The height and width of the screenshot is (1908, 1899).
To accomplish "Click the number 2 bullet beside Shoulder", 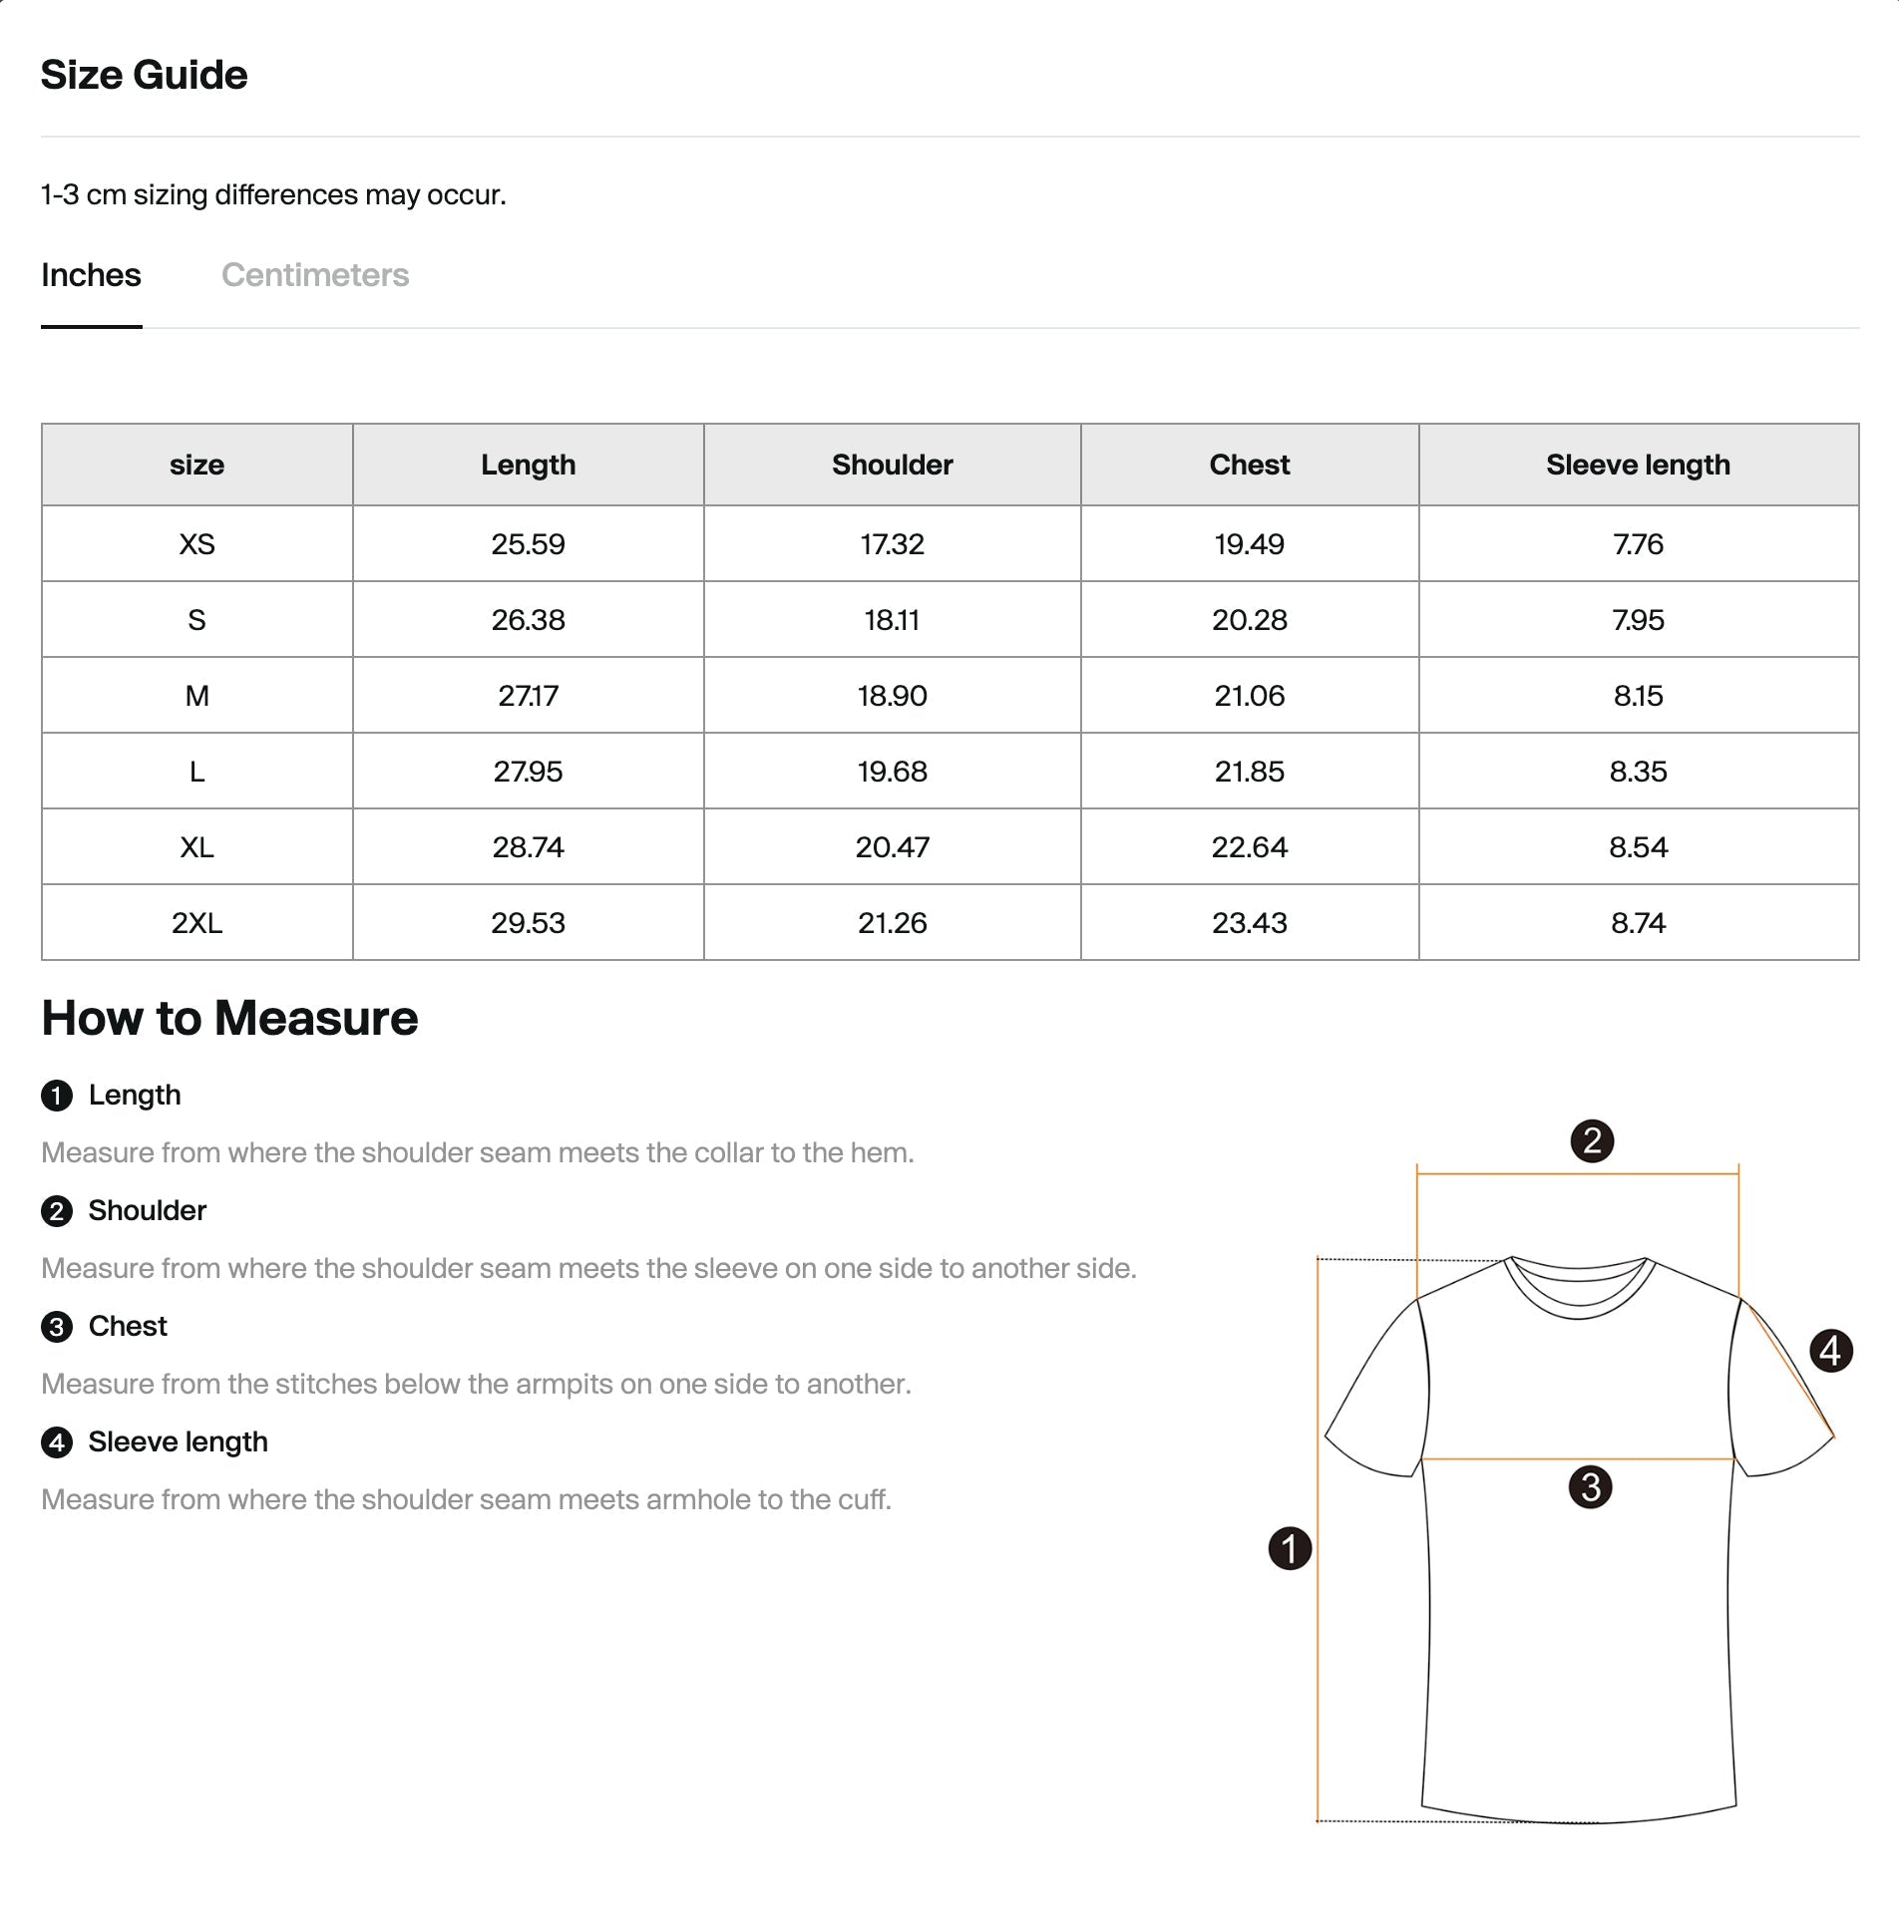I will point(57,1211).
